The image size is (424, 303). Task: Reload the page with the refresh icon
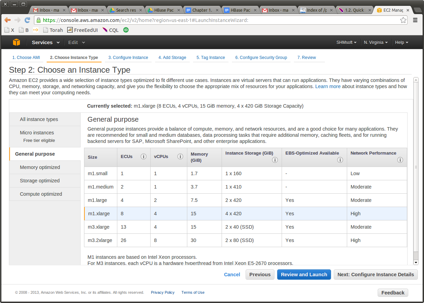point(27,20)
